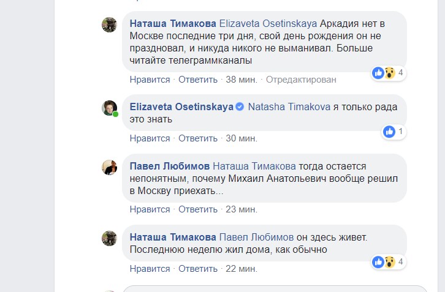Open the Павел Любимов author name link
This screenshot has width=445, height=292.
[170, 167]
